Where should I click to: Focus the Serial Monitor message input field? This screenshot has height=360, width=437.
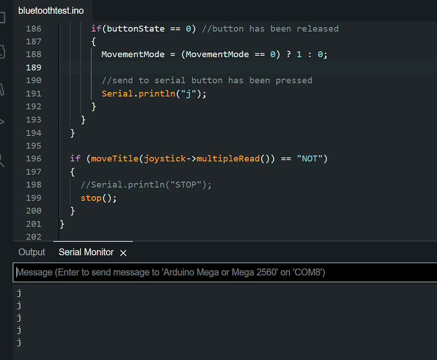tap(225, 272)
